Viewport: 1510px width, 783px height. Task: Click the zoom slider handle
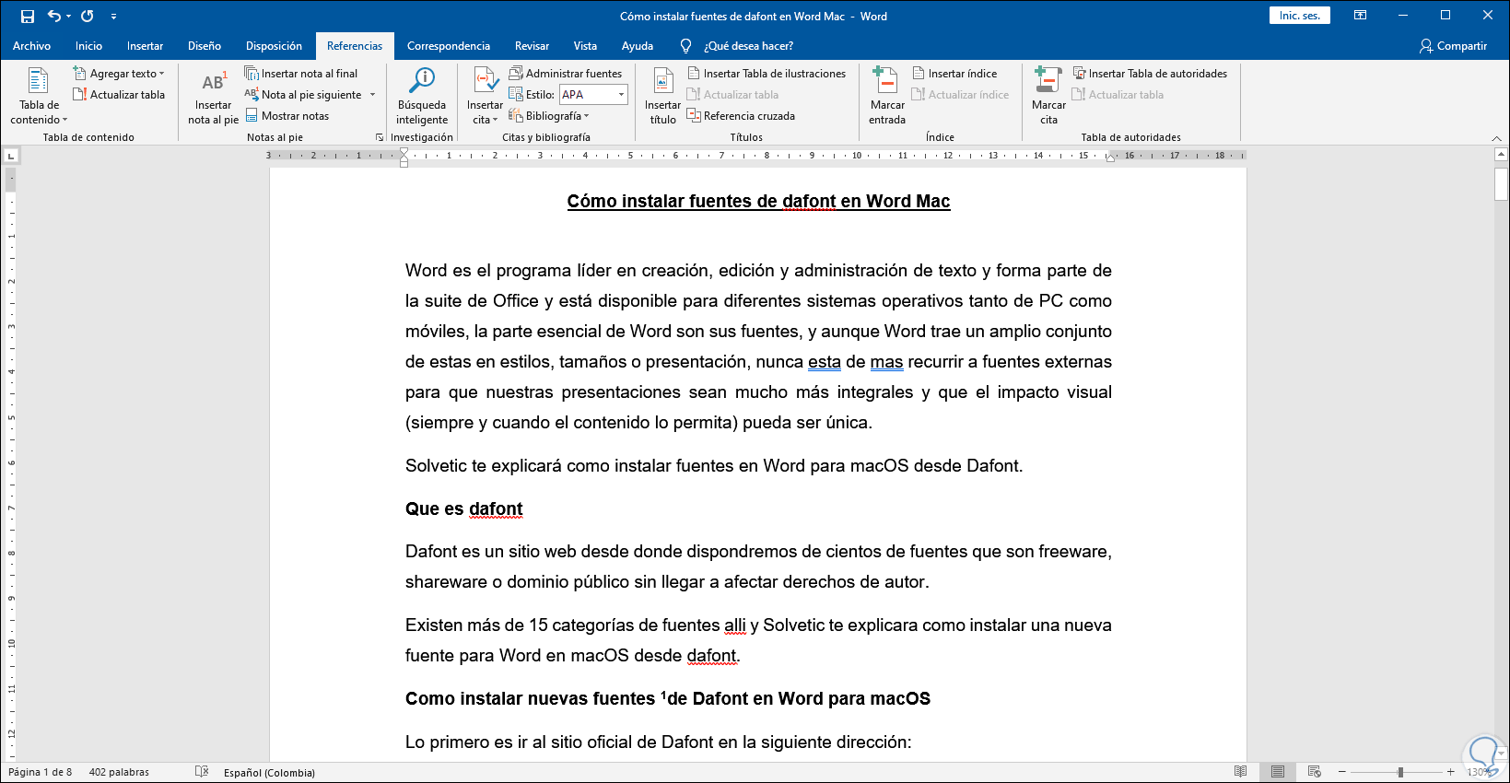[1400, 772]
